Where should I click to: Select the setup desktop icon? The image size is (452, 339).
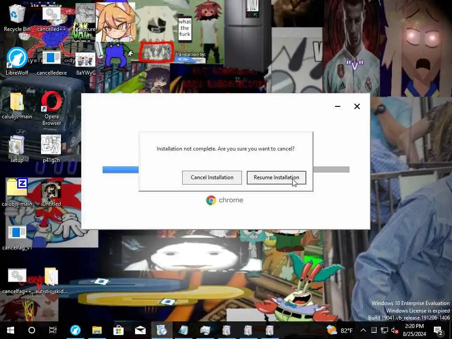[x=17, y=149]
